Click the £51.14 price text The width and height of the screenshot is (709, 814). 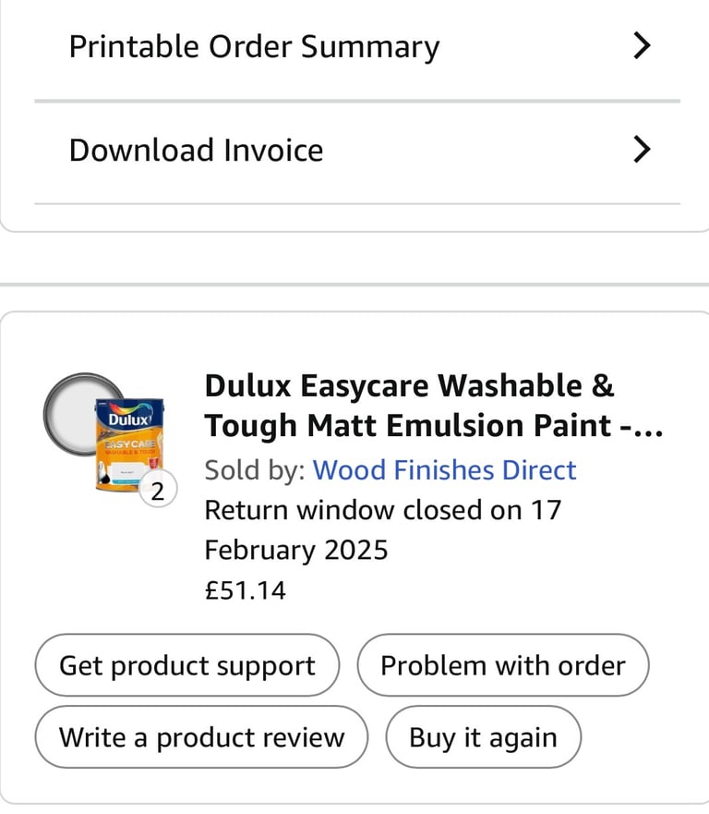(x=245, y=589)
